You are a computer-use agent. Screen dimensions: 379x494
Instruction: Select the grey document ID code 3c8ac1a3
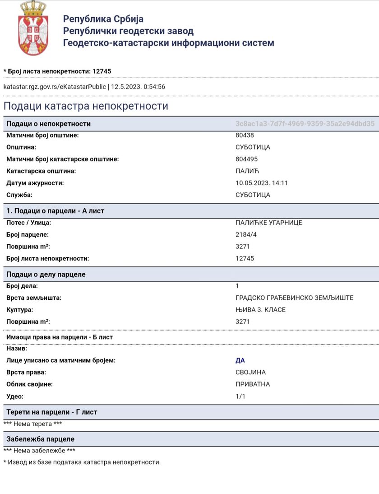[305, 124]
